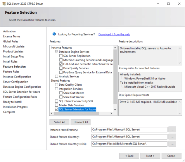Click Global Rules step in sidebar
Viewport: 185px width, 162px height.
11,41
